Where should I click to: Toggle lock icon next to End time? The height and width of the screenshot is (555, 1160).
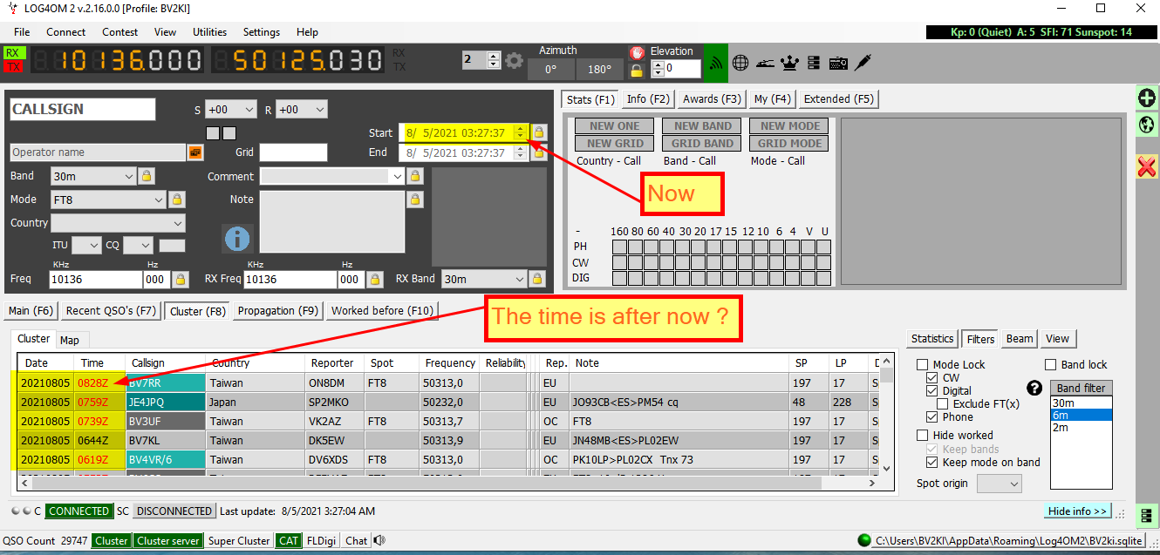pos(539,152)
